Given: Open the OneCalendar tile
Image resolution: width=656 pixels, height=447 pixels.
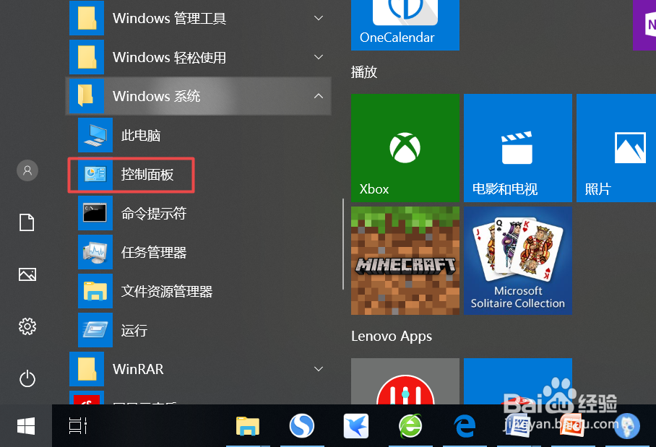Looking at the screenshot, I should (x=405, y=25).
